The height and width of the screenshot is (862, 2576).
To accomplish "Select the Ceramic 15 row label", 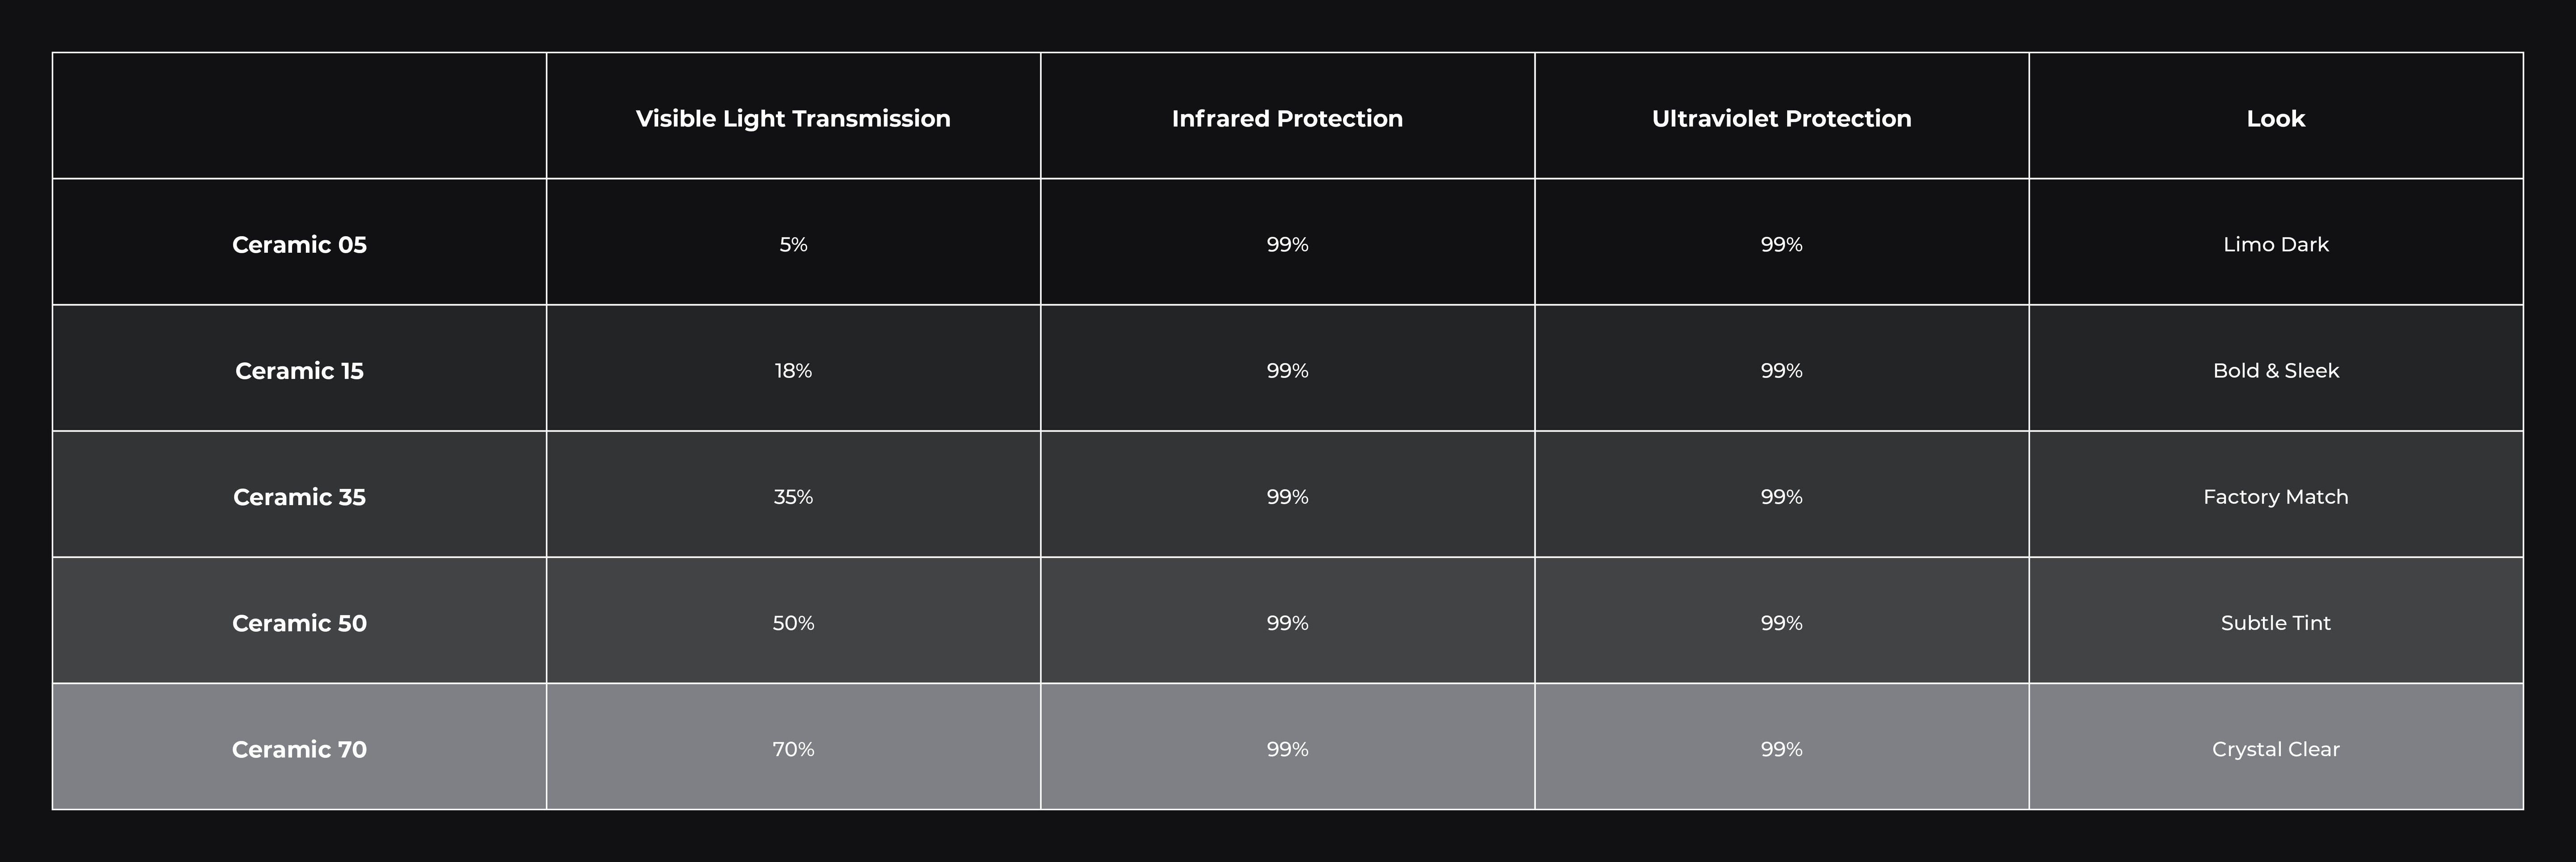I will (299, 370).
